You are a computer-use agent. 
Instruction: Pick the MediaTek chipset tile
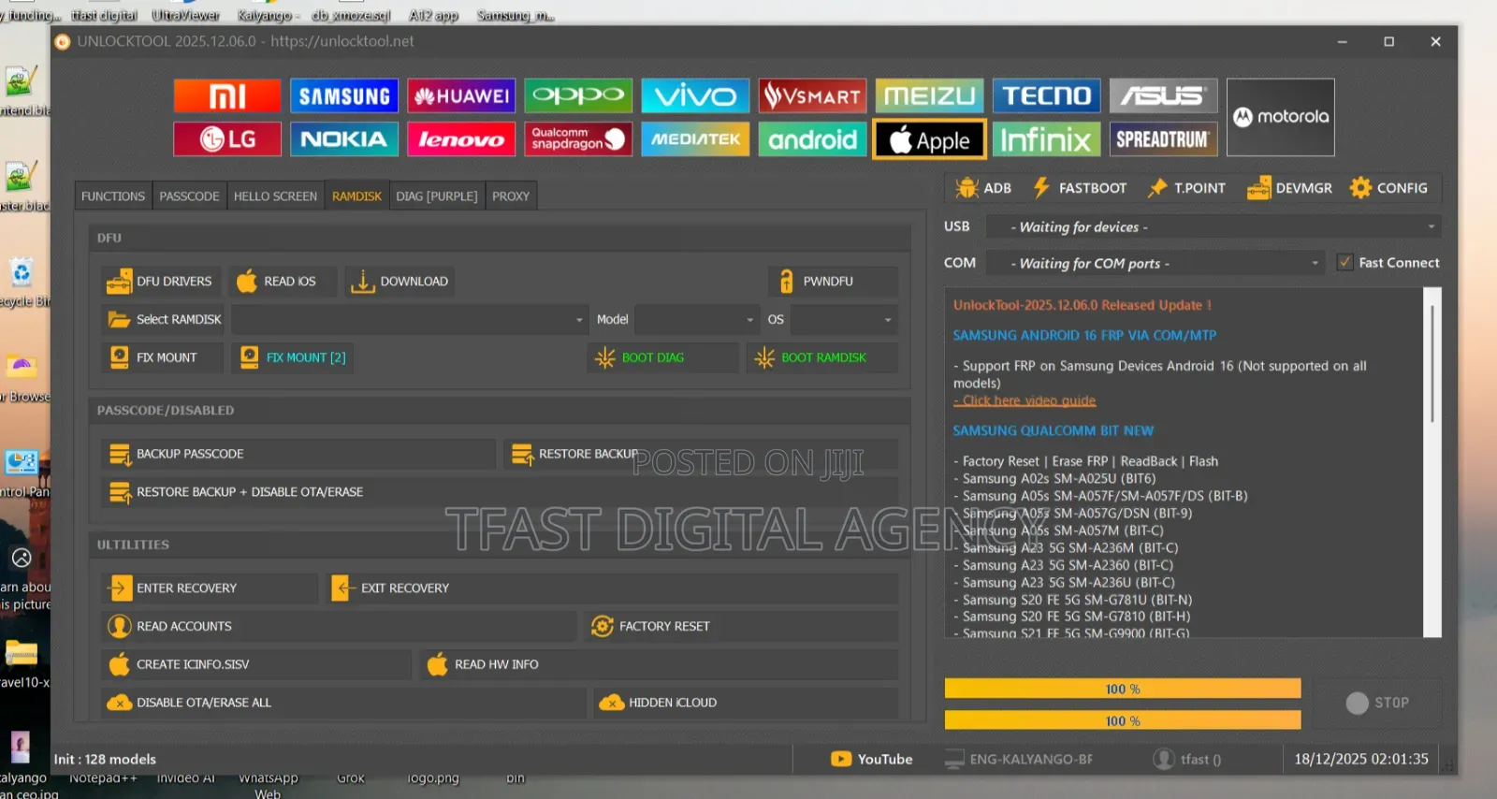[x=695, y=139]
